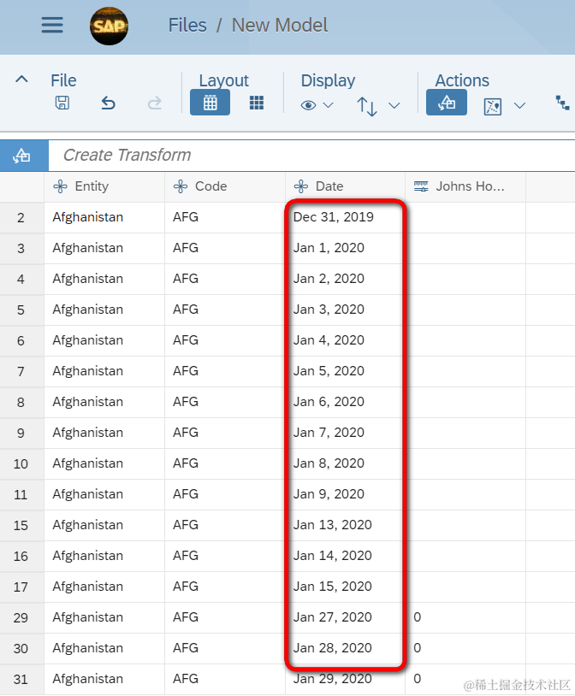
Task: Click the geo enrichment map icon
Action: [492, 107]
